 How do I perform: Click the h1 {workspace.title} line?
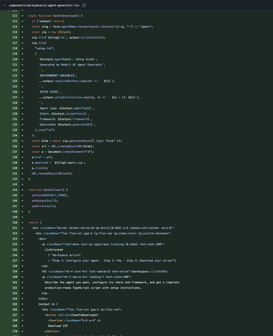click(104, 271)
